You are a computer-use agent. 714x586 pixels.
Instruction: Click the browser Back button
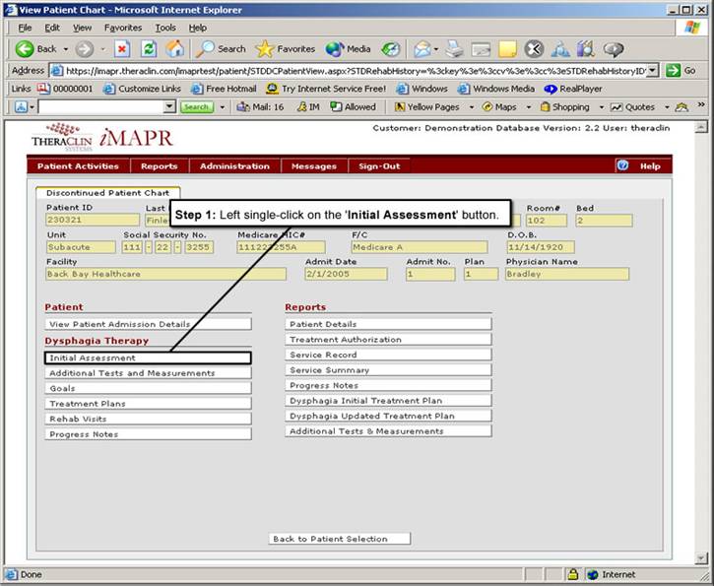[x=36, y=48]
